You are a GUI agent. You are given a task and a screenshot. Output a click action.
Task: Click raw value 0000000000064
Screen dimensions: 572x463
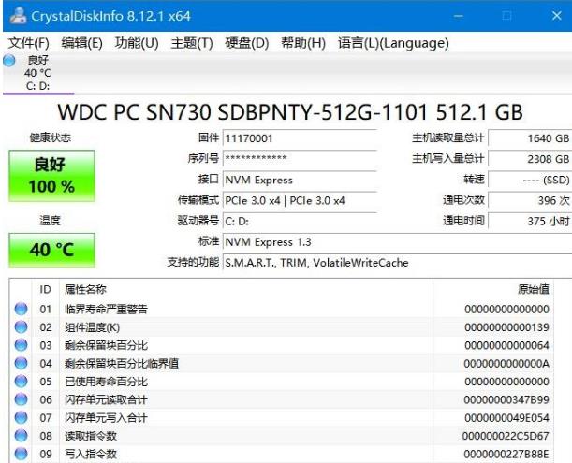(x=506, y=345)
